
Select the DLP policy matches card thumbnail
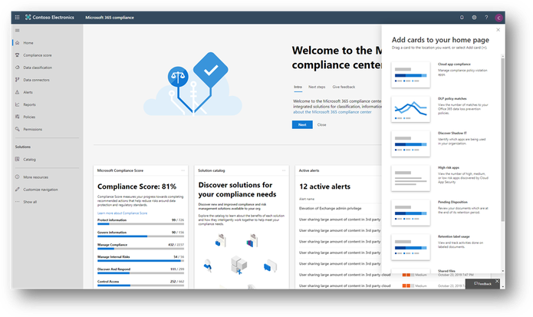pos(410,109)
